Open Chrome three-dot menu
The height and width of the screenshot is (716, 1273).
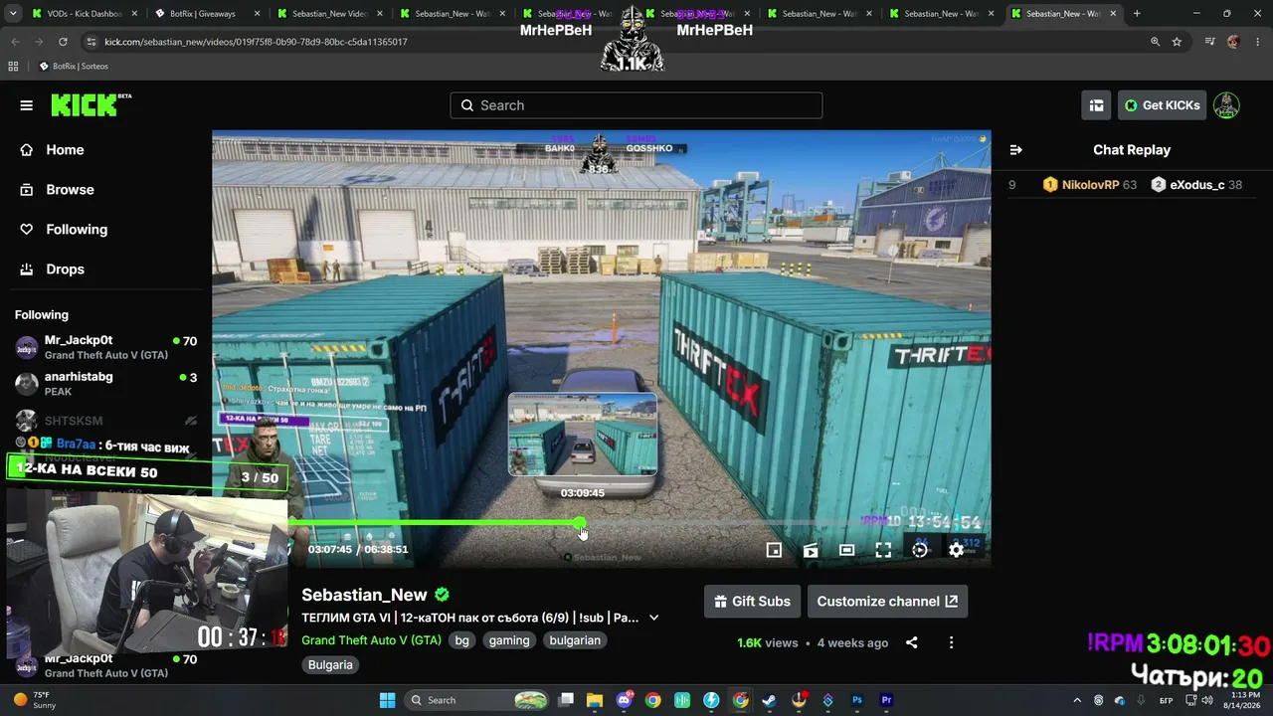coord(1257,42)
